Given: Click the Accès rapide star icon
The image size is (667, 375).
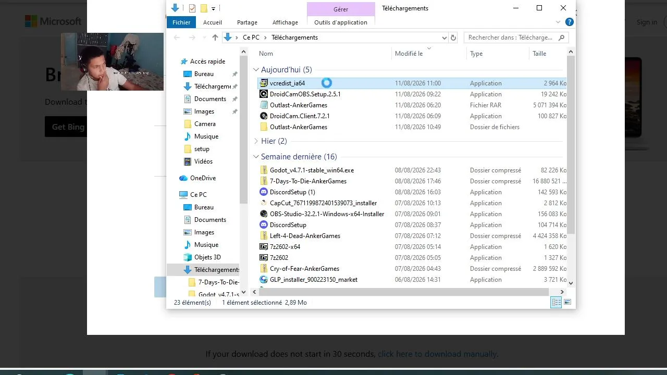Looking at the screenshot, I should tap(183, 61).
